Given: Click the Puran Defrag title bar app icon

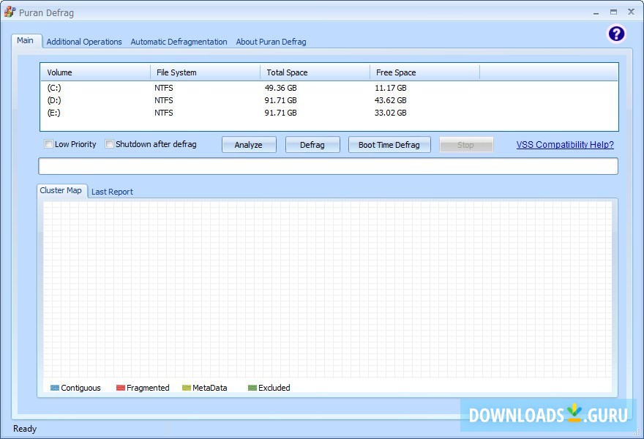Looking at the screenshot, I should point(10,12).
